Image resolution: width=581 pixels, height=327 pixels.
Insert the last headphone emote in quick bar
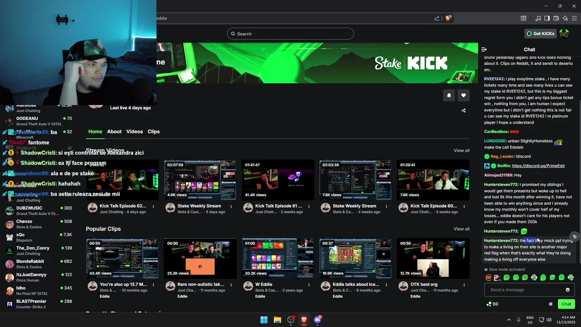[x=571, y=277]
